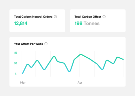Viewport: 135px width, 96px height.
Task: Click the 5 value on y-axis
Action: pyautogui.click(x=15, y=74)
